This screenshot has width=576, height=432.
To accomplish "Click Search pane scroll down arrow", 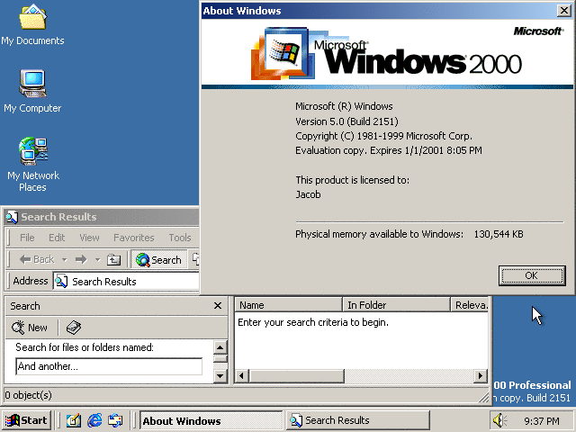I will click(x=220, y=376).
